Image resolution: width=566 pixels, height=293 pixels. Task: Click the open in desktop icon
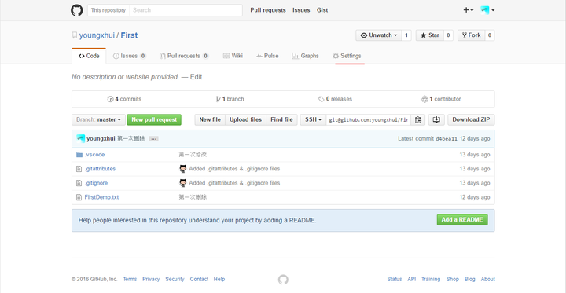click(x=436, y=120)
